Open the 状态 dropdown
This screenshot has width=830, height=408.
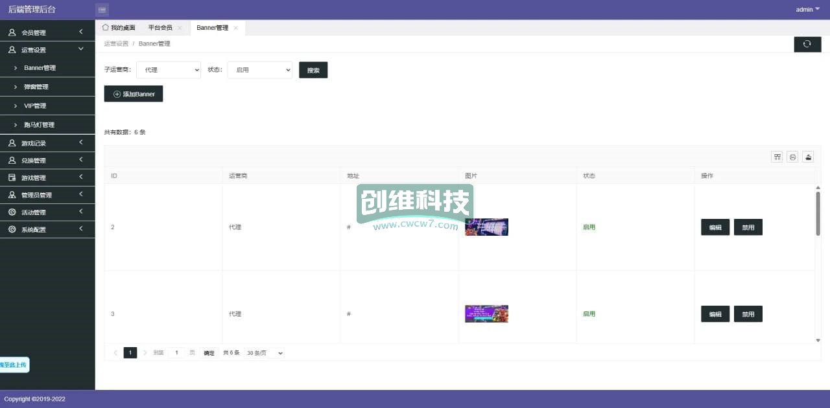(259, 70)
